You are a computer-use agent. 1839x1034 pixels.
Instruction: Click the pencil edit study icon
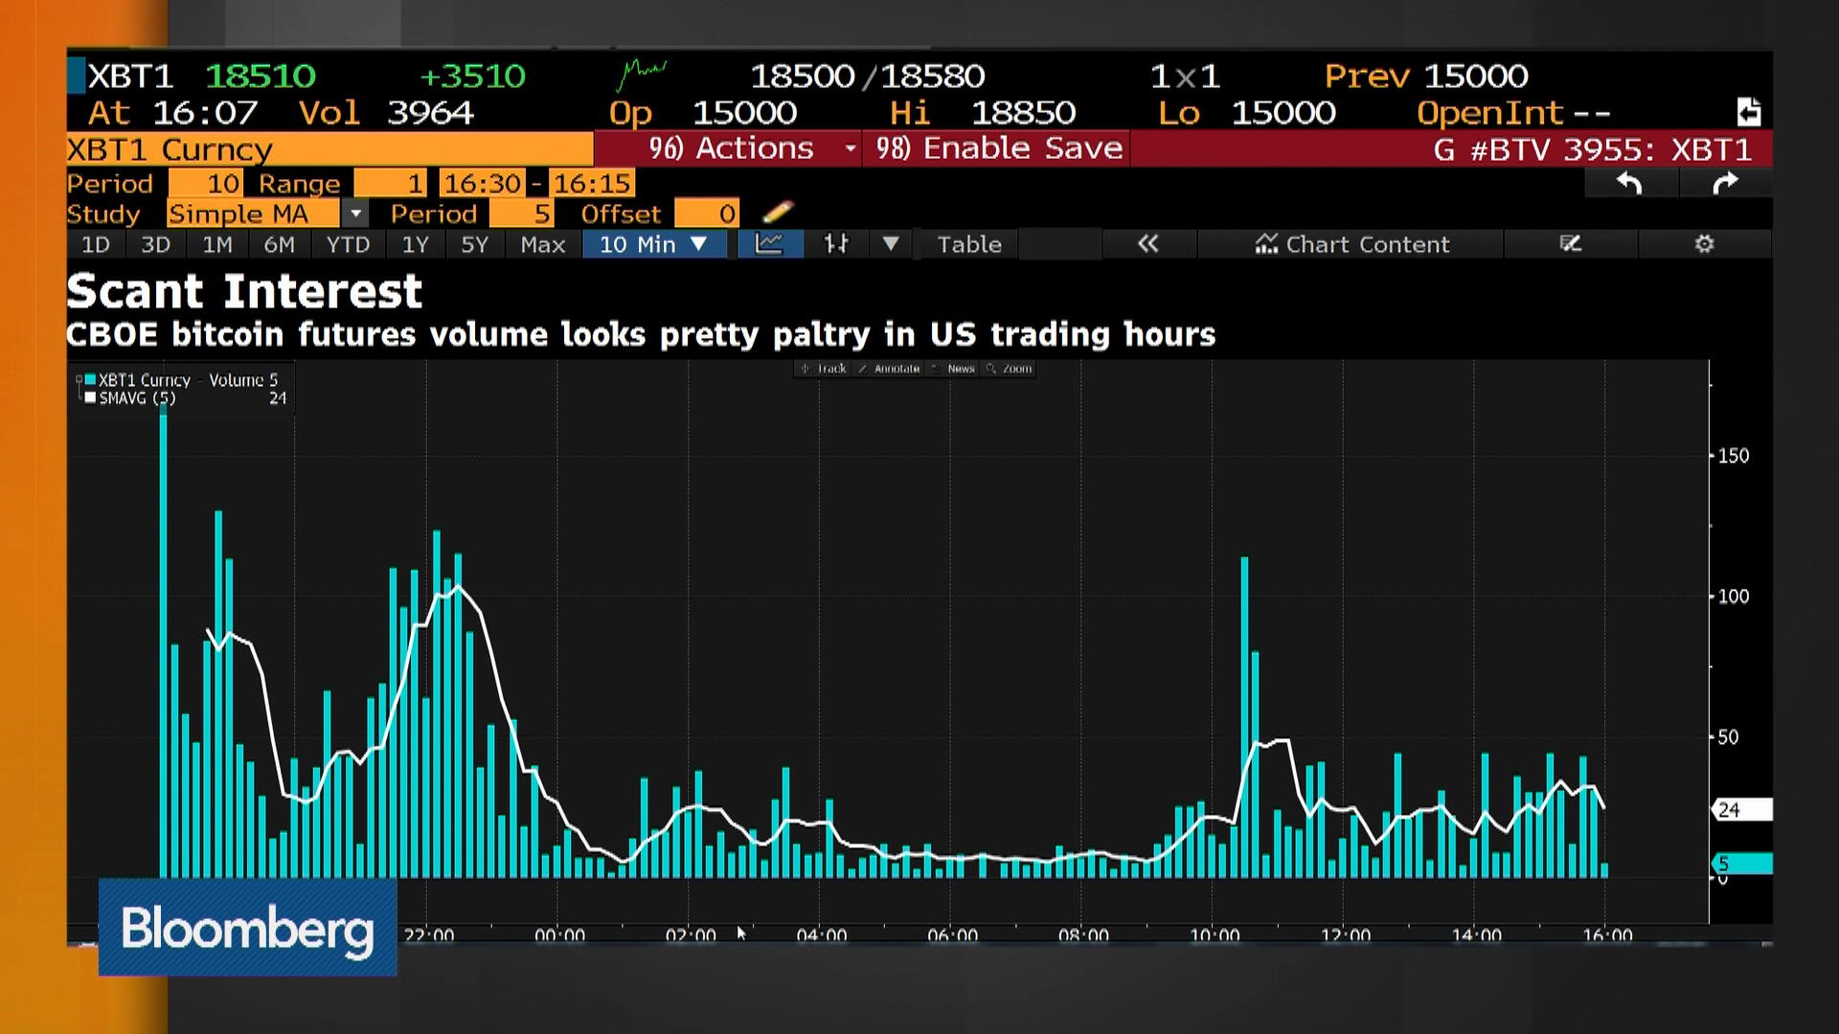point(778,212)
